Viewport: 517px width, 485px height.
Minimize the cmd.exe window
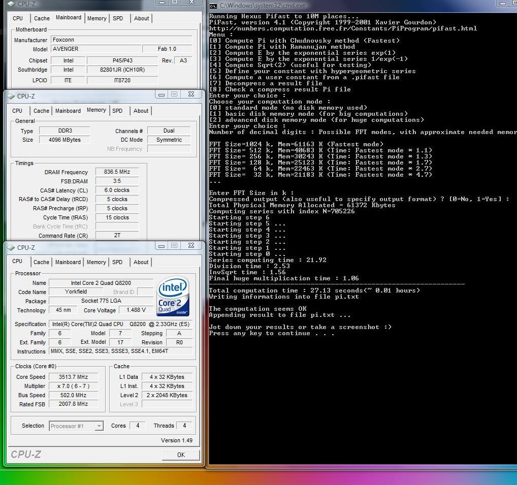point(502,3)
